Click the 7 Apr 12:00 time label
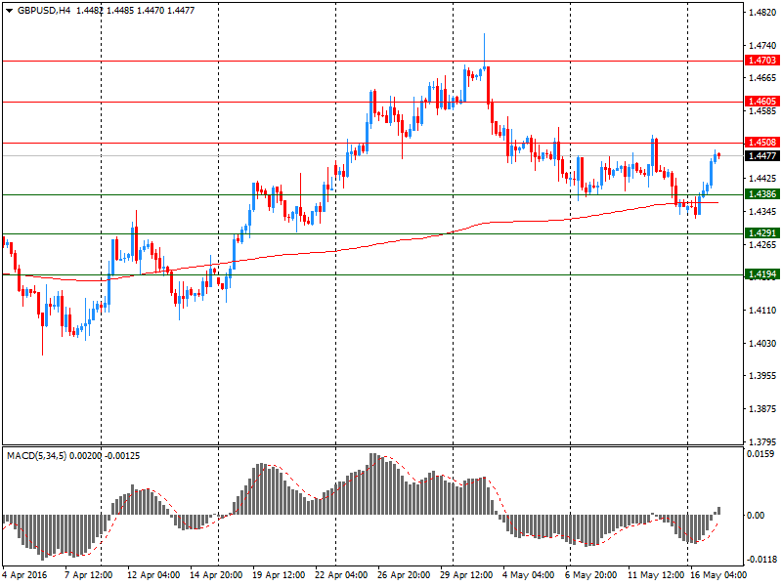This screenshot has height=586, width=782. (89, 575)
